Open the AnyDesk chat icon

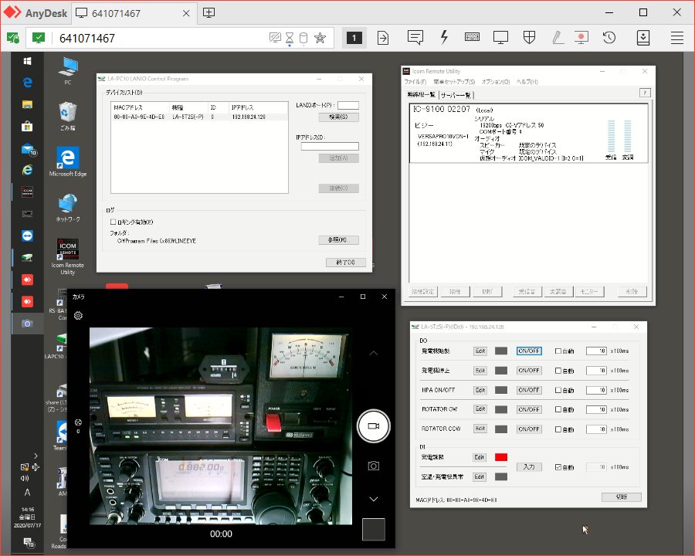(x=415, y=37)
